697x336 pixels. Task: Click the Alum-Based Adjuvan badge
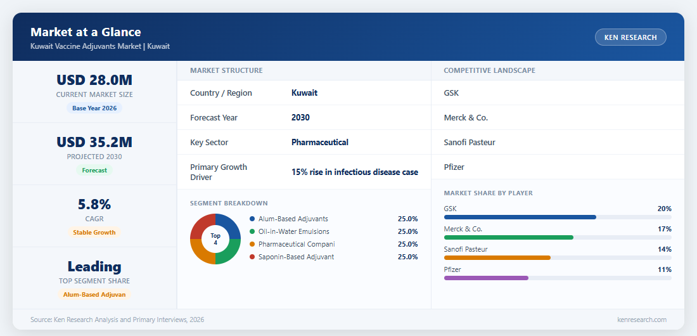coord(94,295)
